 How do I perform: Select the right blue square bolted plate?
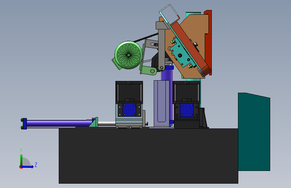[x=187, y=110]
